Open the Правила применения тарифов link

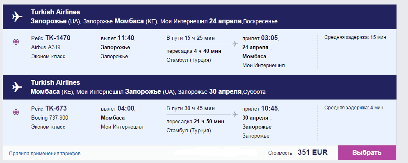pyautogui.click(x=45, y=154)
